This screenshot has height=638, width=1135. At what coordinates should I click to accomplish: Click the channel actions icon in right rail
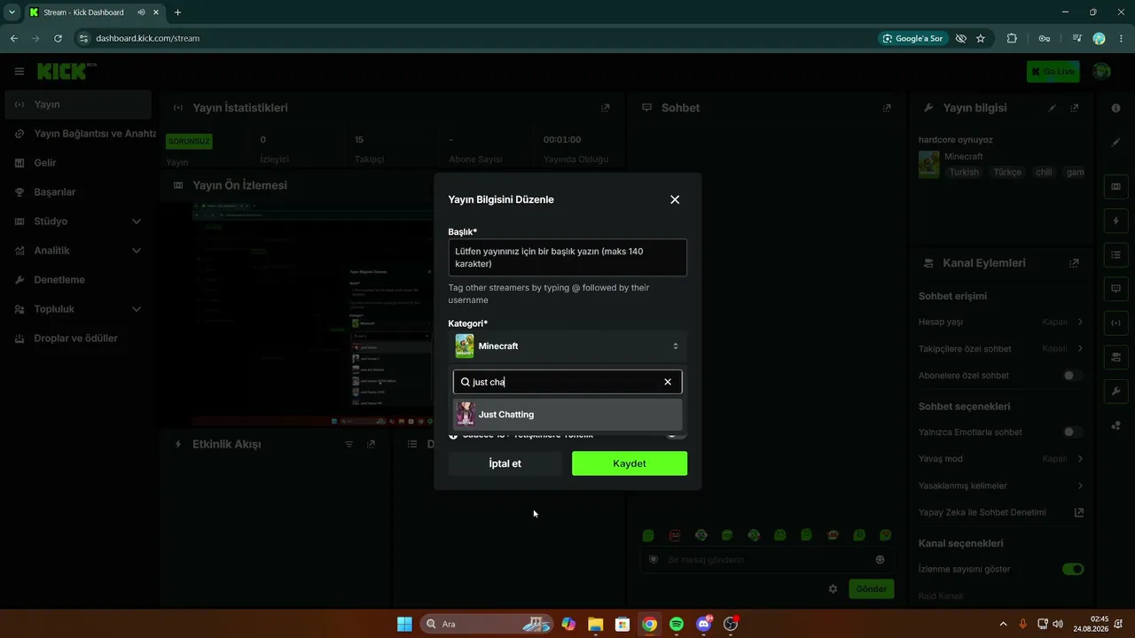1115,357
